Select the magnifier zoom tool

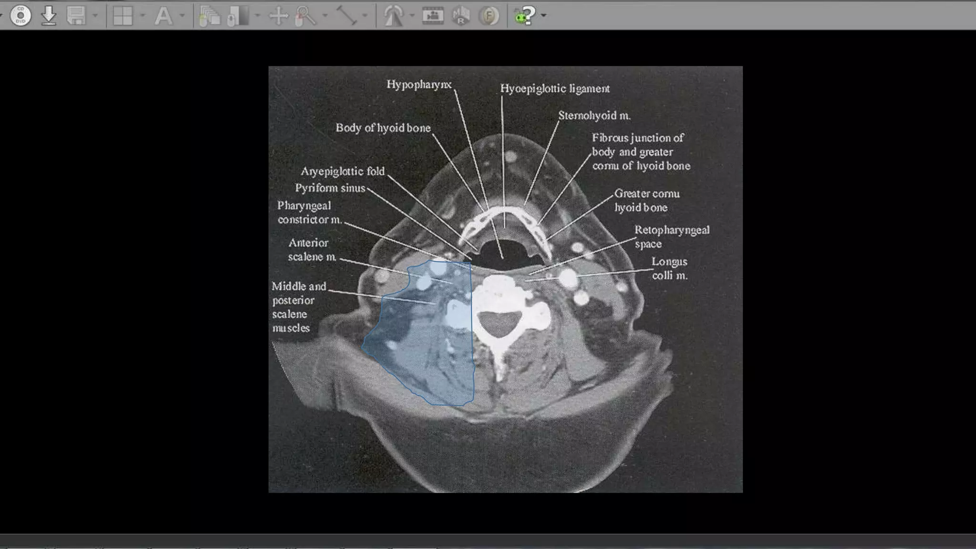tap(305, 16)
